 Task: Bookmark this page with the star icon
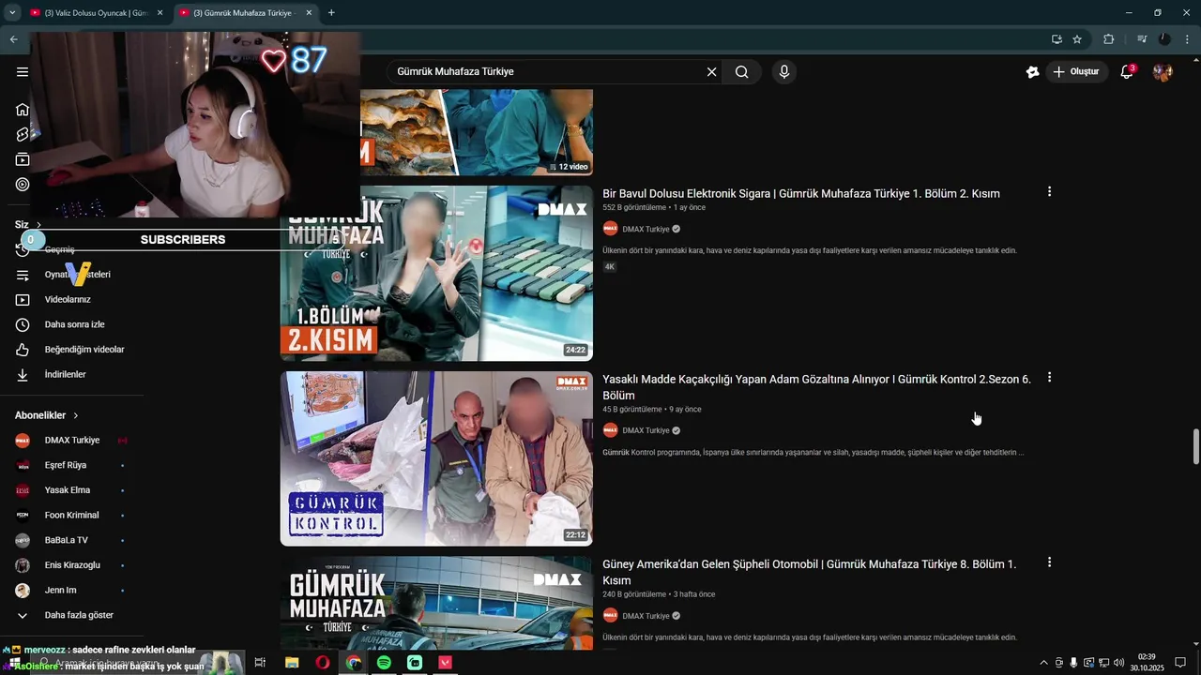[1077, 39]
